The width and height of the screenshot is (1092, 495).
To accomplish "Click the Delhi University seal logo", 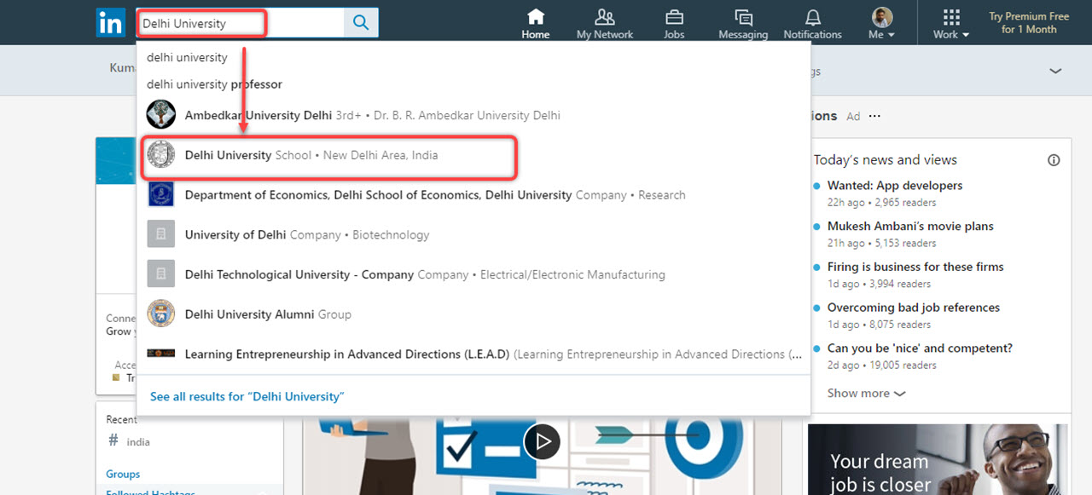I will 160,155.
